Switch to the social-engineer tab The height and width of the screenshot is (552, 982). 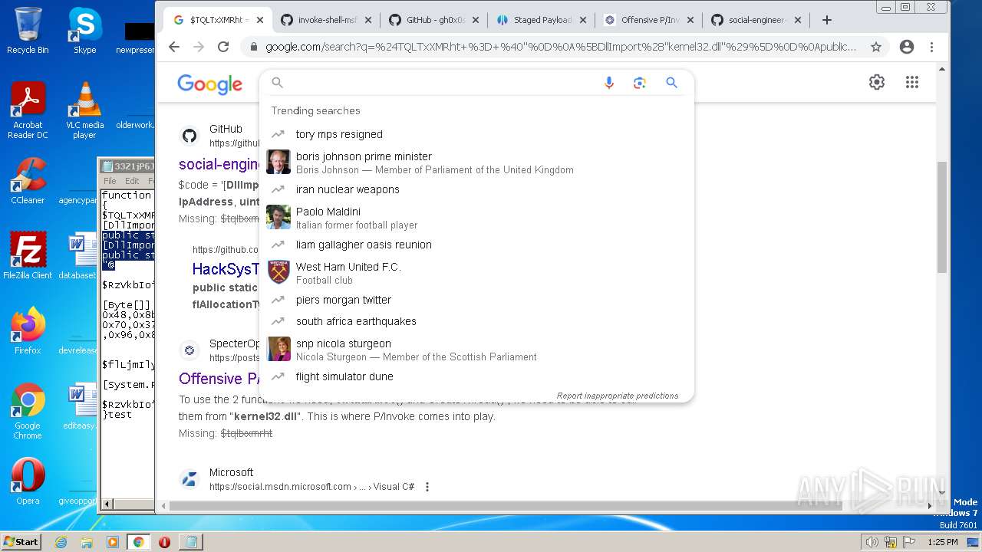click(x=756, y=20)
